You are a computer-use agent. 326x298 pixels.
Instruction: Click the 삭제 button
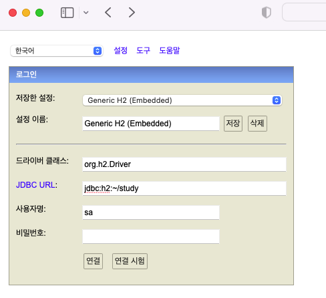click(257, 124)
